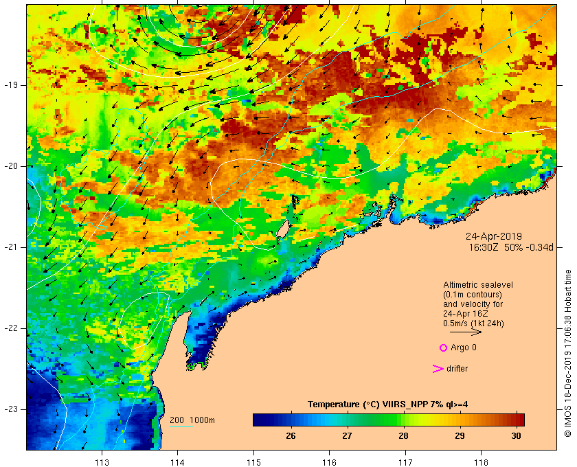Click the IMOS copyright timestamp text
The height and width of the screenshot is (467, 577).
tap(568, 354)
